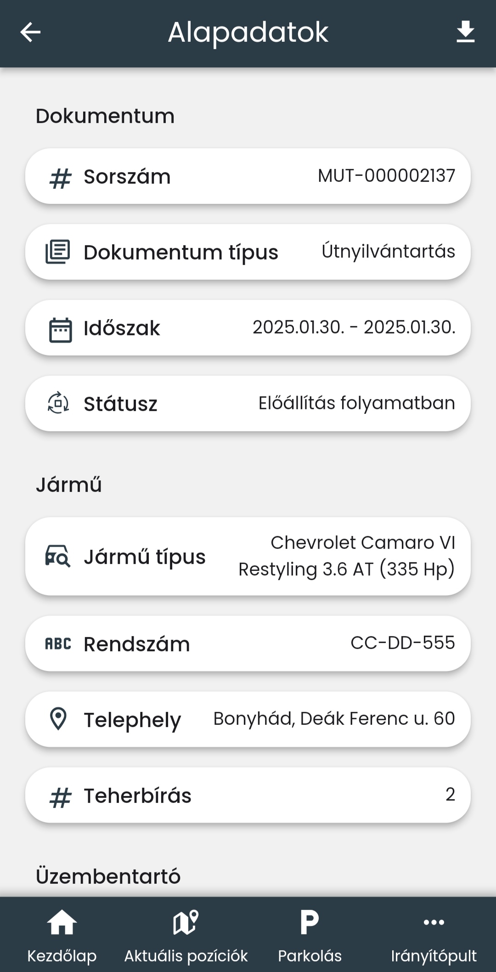Tap the period 2025.01.30. - 2025.01.30.

pyautogui.click(x=354, y=328)
